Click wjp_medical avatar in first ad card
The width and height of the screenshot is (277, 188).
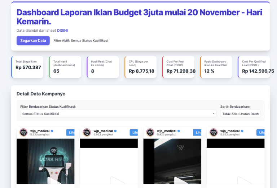23,133
